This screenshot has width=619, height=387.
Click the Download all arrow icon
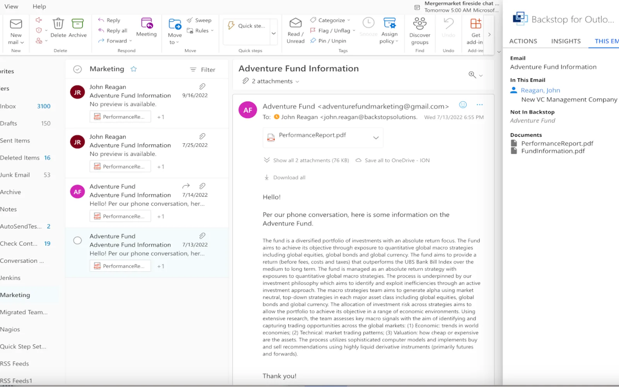[267, 177]
